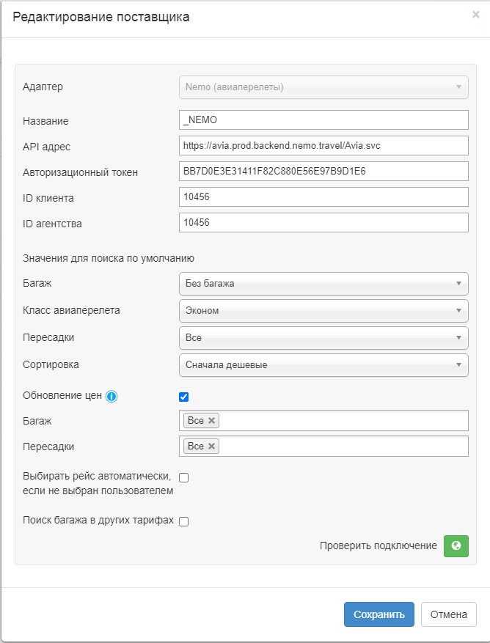Click the client ID input field
490x643 pixels.
pos(323,196)
